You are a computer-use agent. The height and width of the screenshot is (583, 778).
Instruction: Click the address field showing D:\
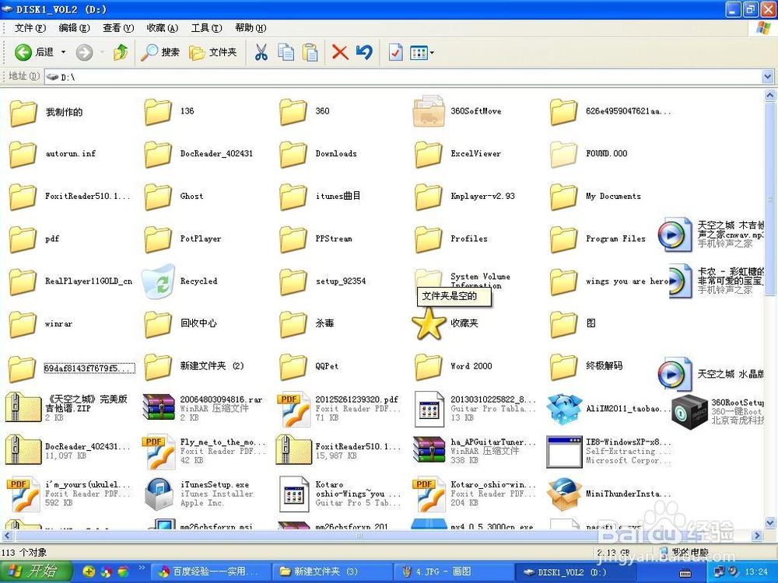pyautogui.click(x=403, y=77)
